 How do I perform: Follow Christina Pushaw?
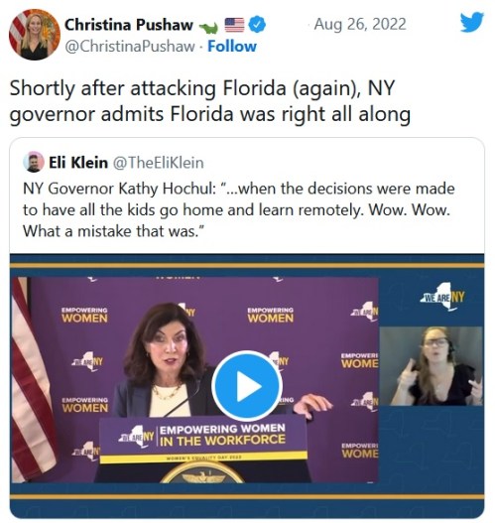232,47
